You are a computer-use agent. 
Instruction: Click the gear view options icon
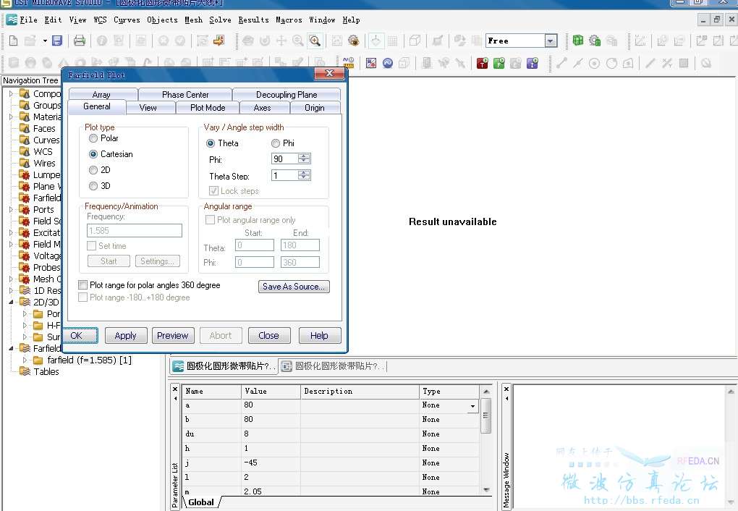(354, 41)
